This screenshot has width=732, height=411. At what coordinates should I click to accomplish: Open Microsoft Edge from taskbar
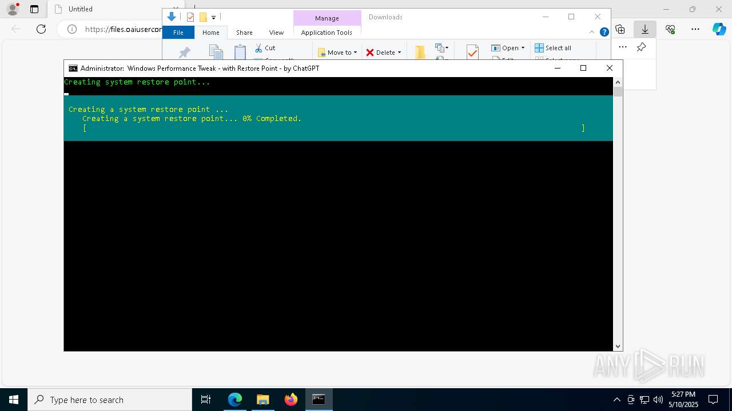(x=235, y=400)
